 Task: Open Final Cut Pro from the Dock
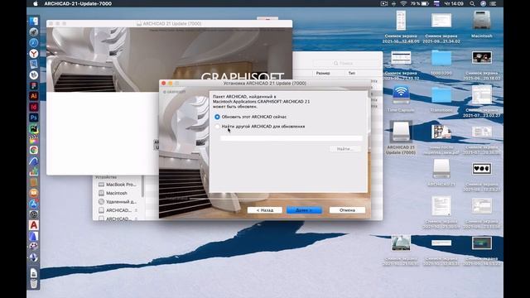(x=33, y=139)
